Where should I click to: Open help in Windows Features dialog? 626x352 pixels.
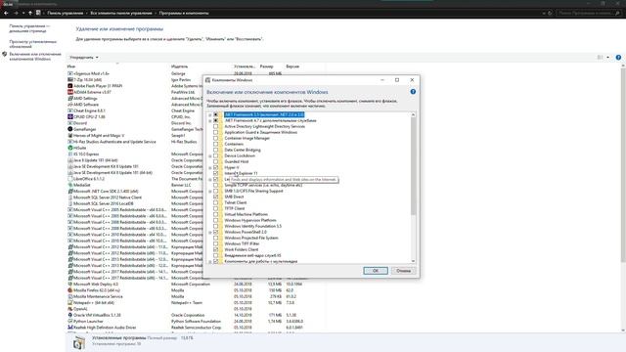pos(413,92)
